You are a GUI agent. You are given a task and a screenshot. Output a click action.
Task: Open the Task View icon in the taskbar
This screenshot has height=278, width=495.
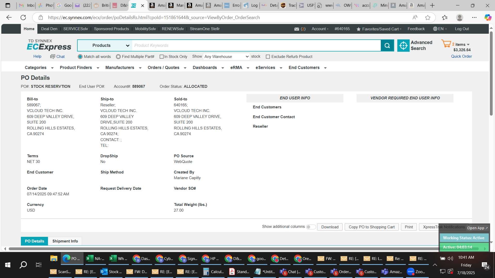pyautogui.click(x=38, y=265)
